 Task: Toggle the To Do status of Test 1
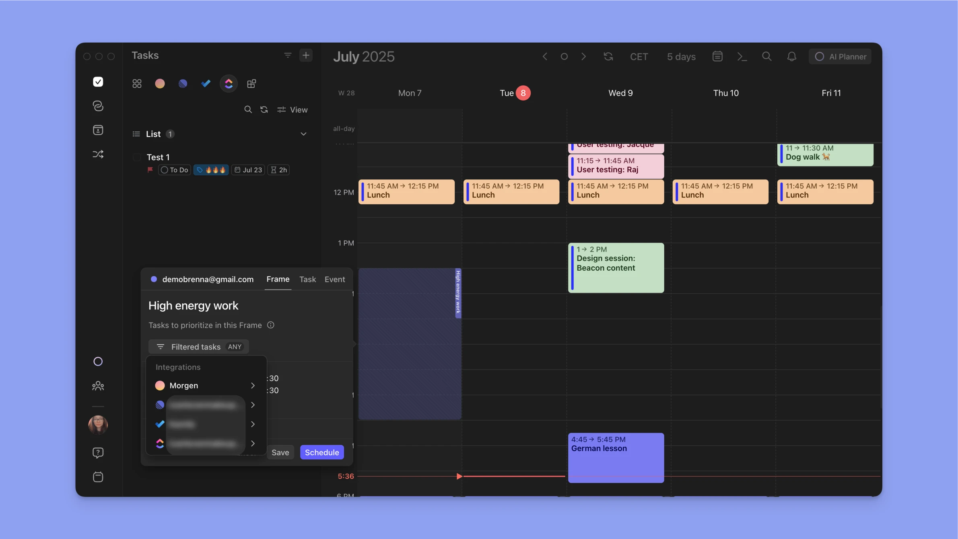(x=174, y=170)
